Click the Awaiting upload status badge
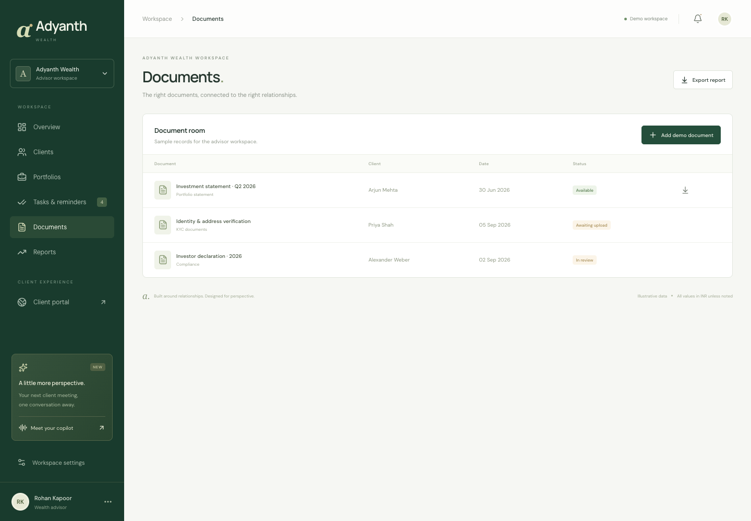 [591, 225]
